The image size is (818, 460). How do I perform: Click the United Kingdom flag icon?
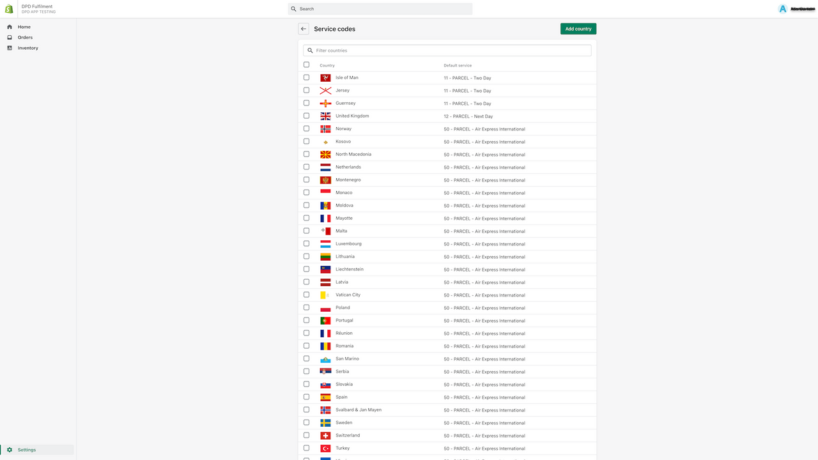pos(325,116)
